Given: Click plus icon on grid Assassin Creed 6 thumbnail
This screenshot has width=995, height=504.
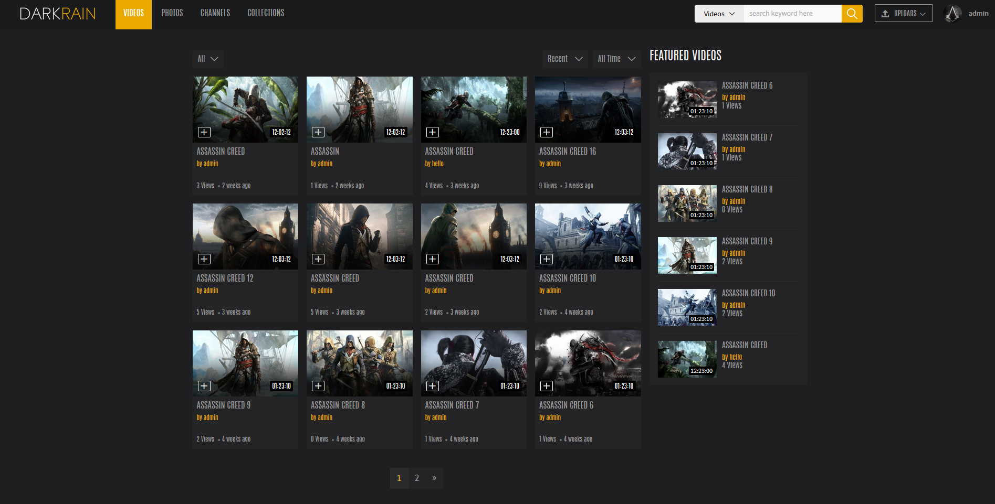Looking at the screenshot, I should tap(547, 386).
